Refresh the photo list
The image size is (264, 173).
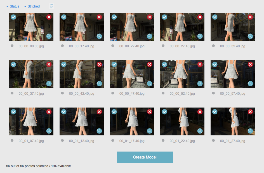click(51, 6)
